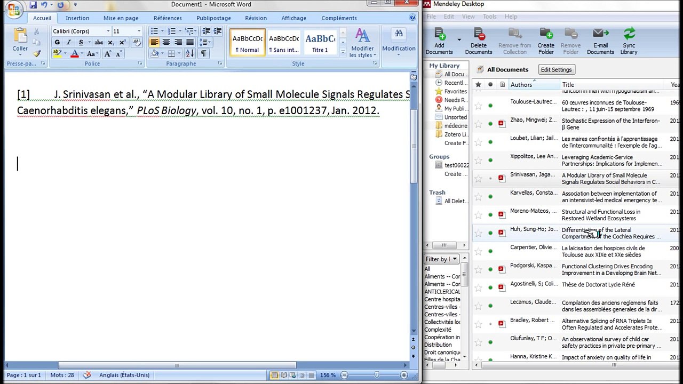Click the superscript x² icon
Viewport: 683px width, 384px height.
(x=122, y=43)
